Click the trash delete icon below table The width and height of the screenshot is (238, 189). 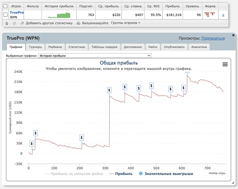pos(7,23)
